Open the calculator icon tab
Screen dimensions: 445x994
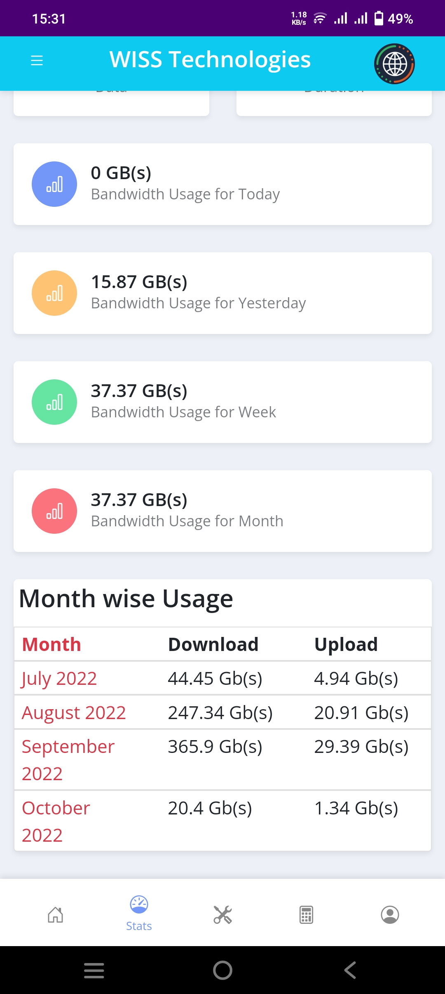pos(306,915)
